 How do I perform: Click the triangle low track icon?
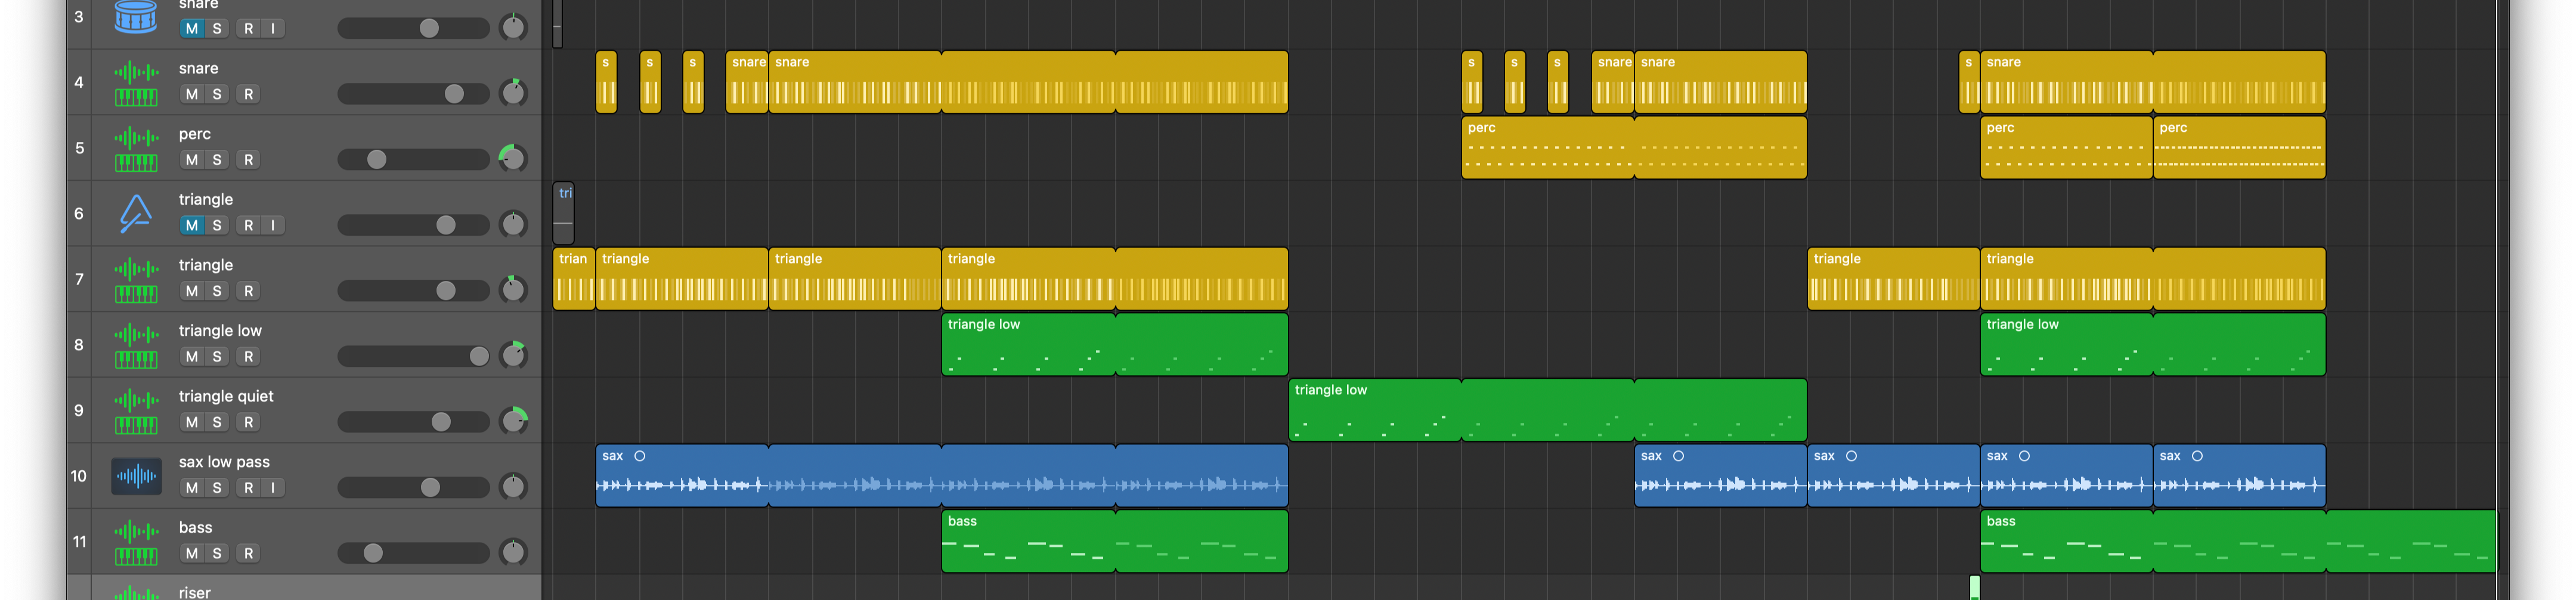pyautogui.click(x=136, y=346)
